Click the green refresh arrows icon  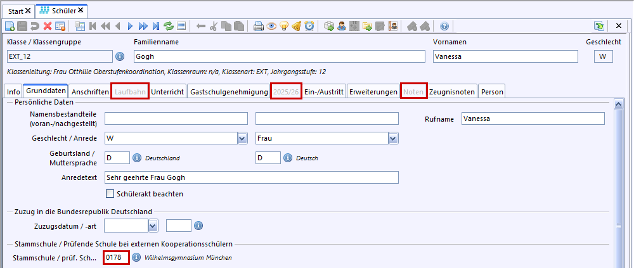coord(169,26)
